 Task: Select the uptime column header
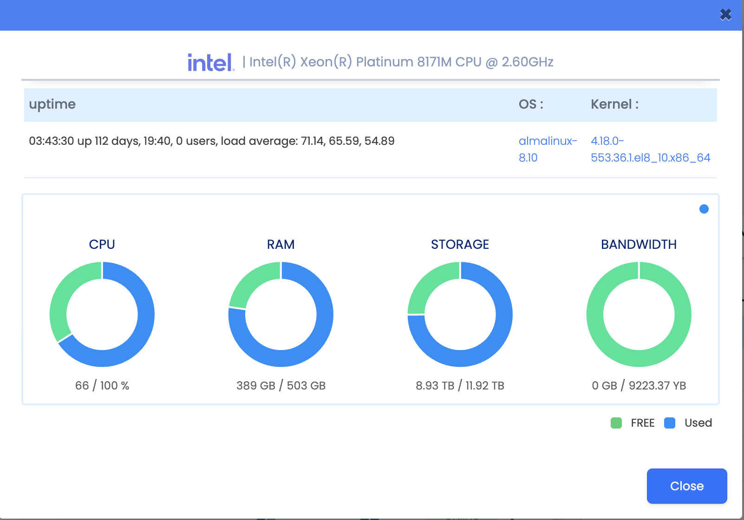(52, 104)
